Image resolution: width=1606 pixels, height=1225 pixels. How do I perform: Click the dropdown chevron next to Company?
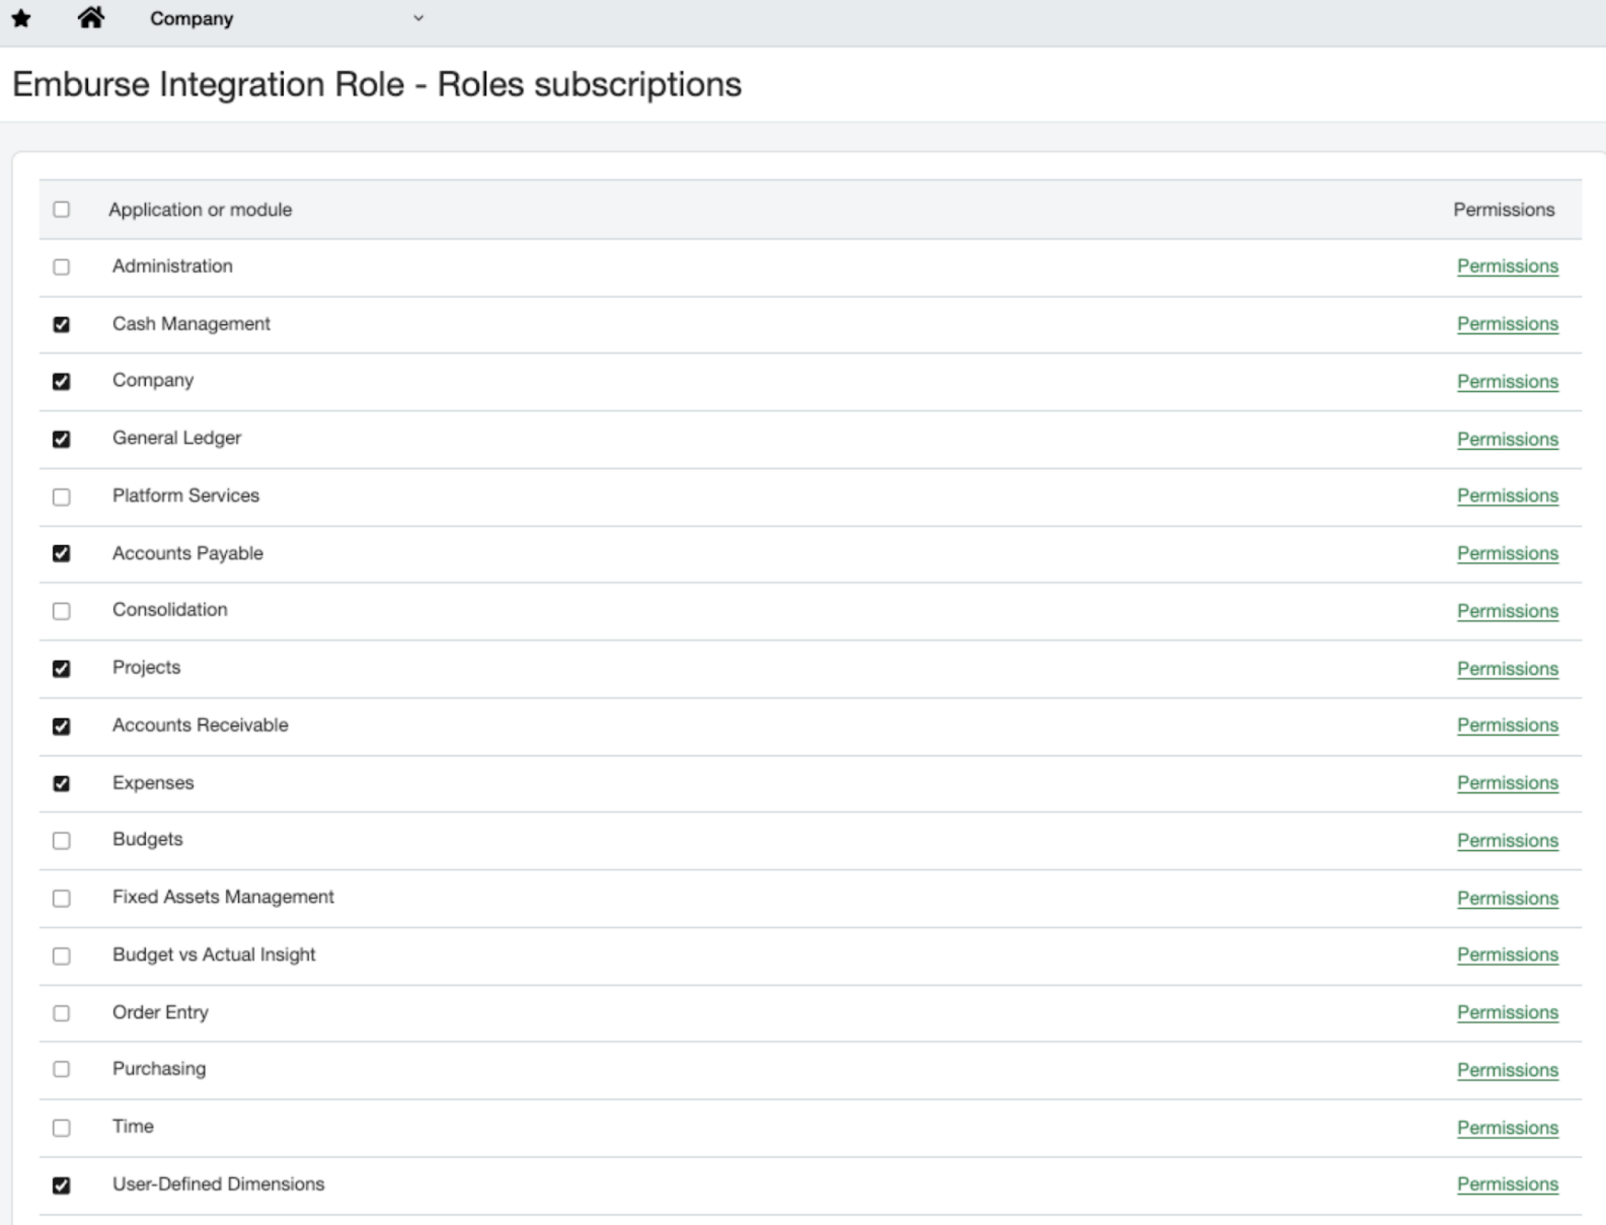pyautogui.click(x=418, y=19)
